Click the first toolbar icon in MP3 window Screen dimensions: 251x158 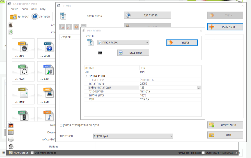pyautogui.click(x=62, y=27)
